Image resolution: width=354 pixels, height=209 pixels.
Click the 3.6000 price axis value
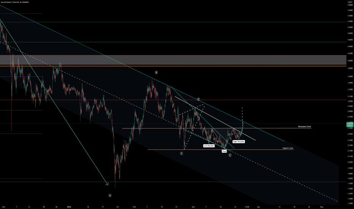[x=350, y=76]
